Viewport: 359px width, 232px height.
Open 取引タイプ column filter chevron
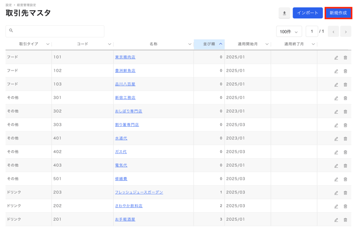point(48,44)
